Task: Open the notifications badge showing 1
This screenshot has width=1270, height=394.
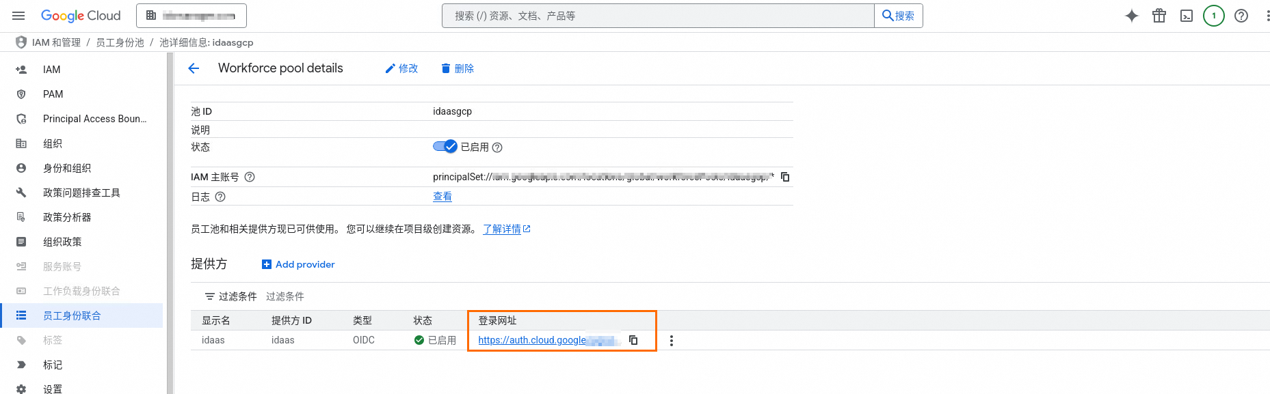Action: coord(1214,16)
